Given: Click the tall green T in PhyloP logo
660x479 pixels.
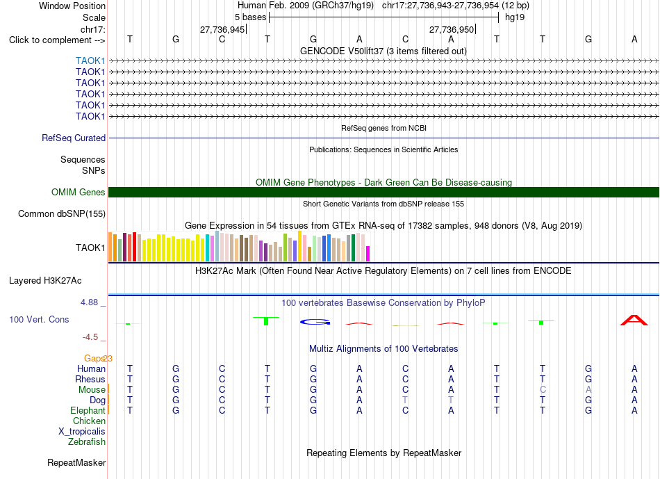Looking at the screenshot, I should [x=266, y=321].
